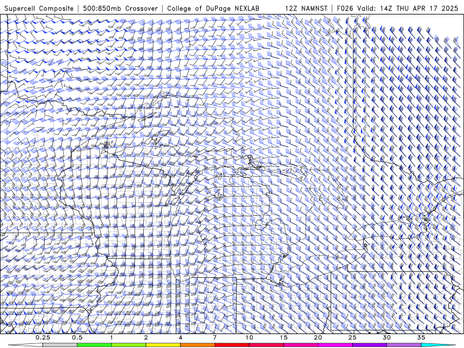Image resolution: width=464 pixels, height=348 pixels.
Task: Click the '30' legend value
Action: [387, 338]
